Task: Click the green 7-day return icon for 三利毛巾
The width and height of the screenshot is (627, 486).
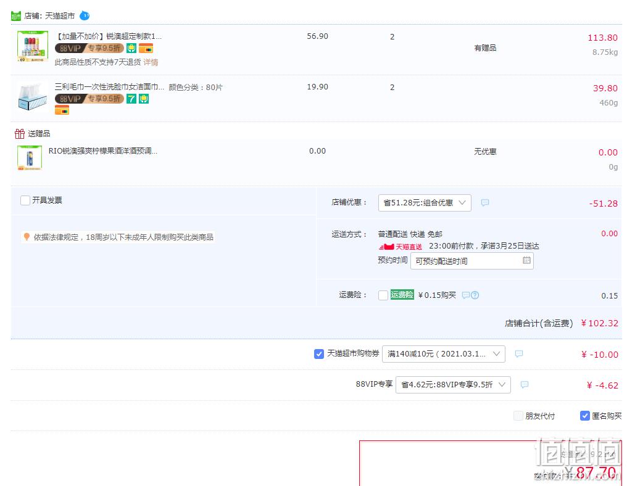Action: (x=131, y=99)
